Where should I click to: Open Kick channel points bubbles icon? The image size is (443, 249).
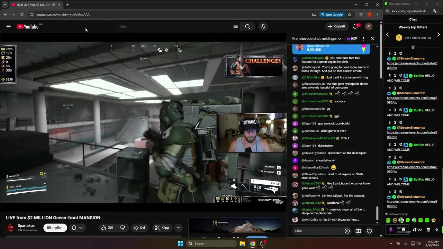414,230
